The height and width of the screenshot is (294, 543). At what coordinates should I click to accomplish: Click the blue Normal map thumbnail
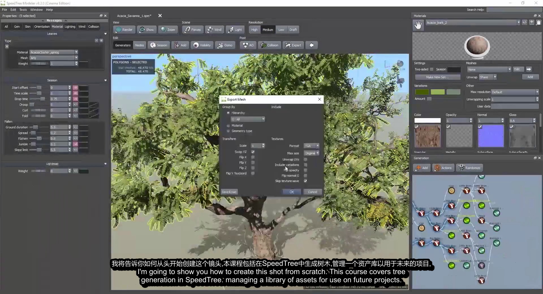tap(491, 136)
